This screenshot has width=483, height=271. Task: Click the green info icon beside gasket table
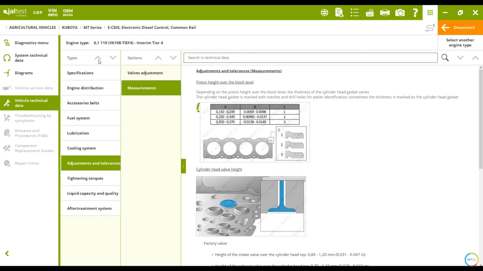(198, 108)
